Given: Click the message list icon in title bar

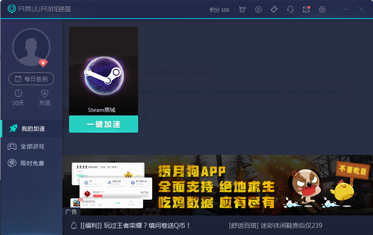Looking at the screenshot, I should pos(259,10).
